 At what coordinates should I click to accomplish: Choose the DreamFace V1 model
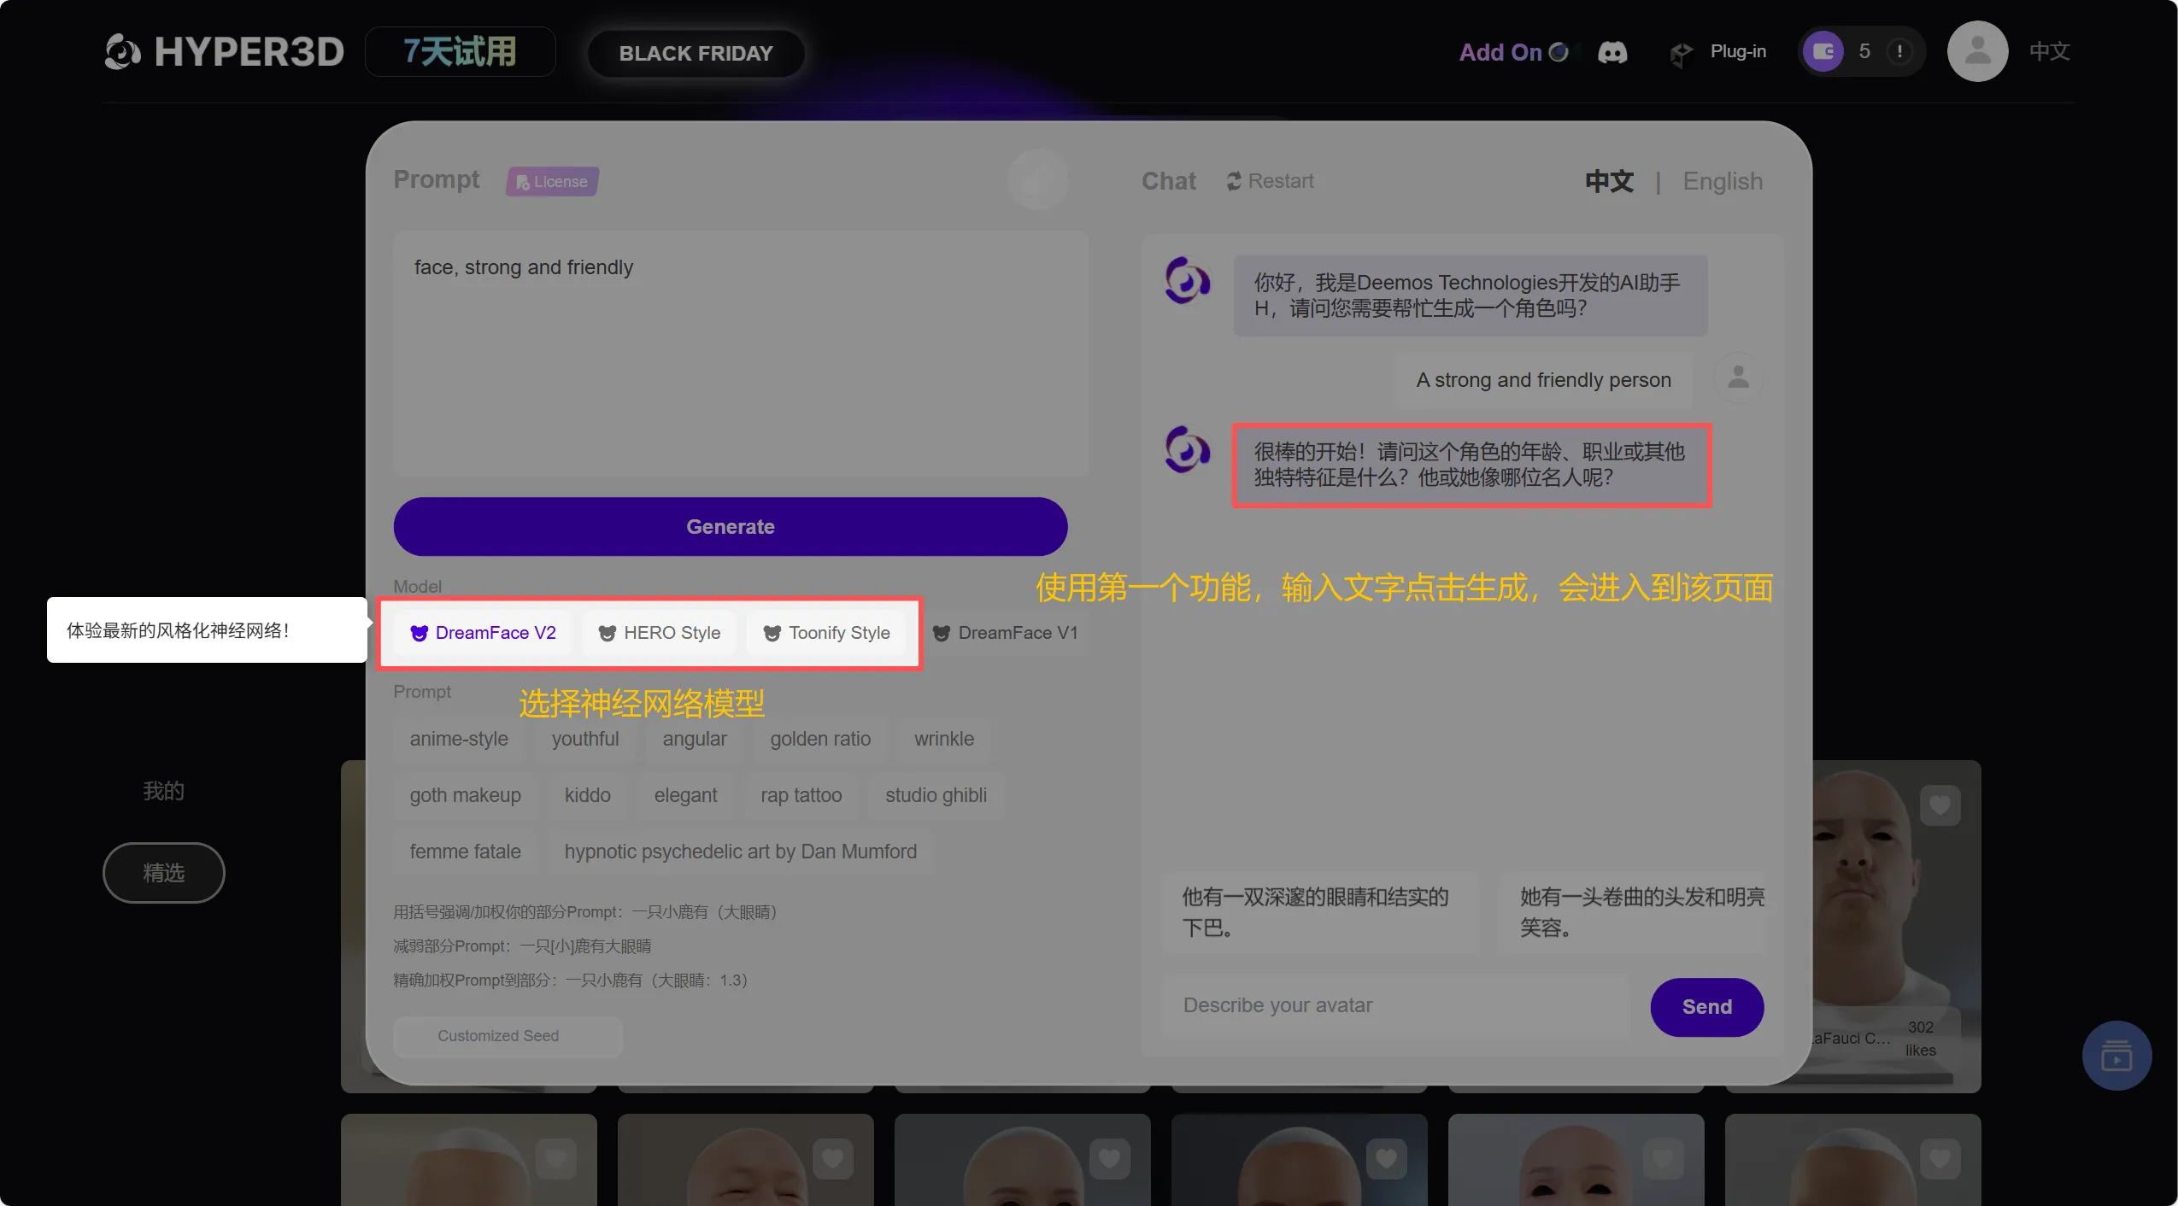[1006, 633]
